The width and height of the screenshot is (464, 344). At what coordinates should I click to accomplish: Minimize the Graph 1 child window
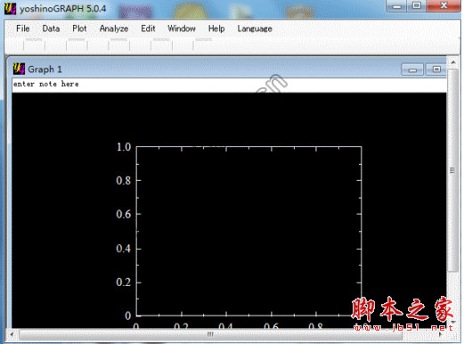pos(412,70)
